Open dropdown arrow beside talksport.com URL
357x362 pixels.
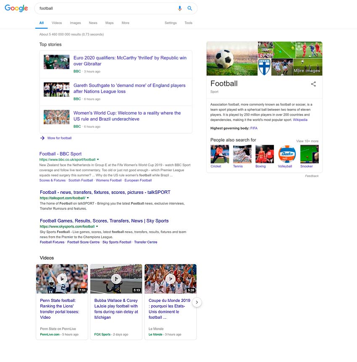click(88, 198)
